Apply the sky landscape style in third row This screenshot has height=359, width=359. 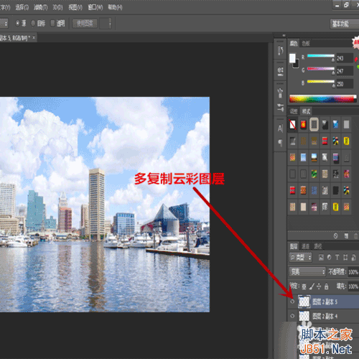[x=314, y=157]
